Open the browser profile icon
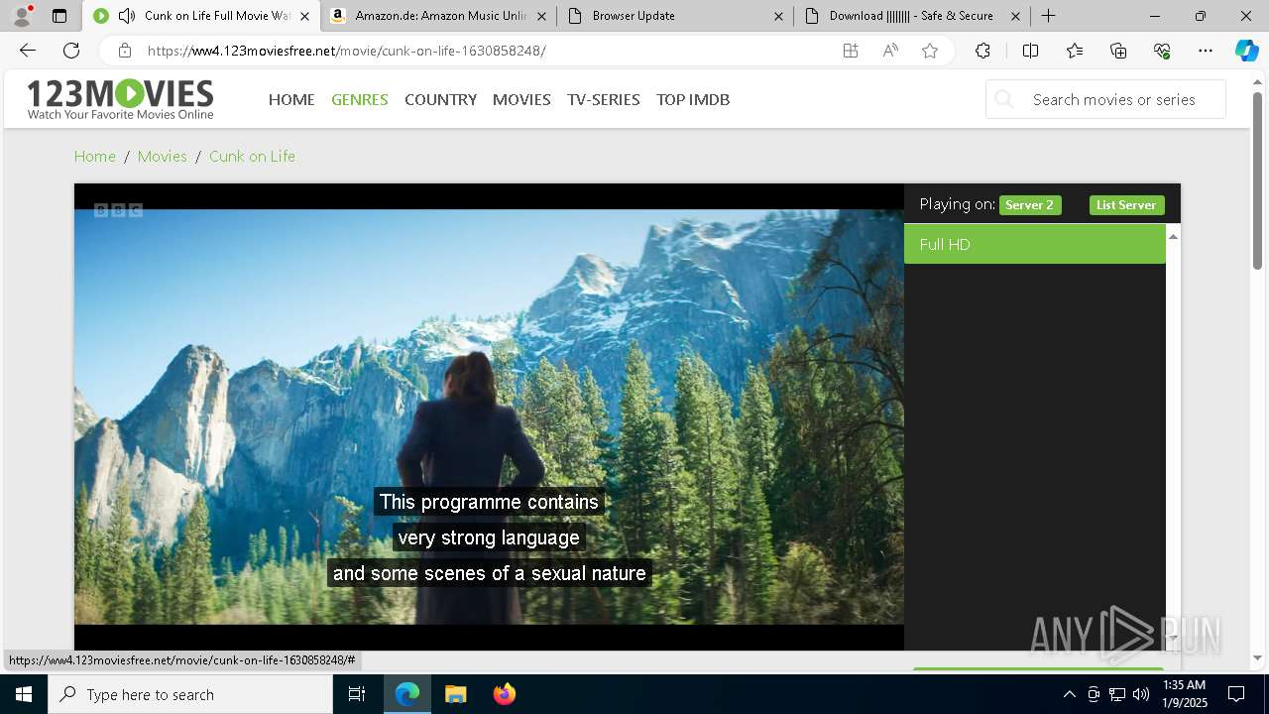1269x714 pixels. [x=22, y=16]
